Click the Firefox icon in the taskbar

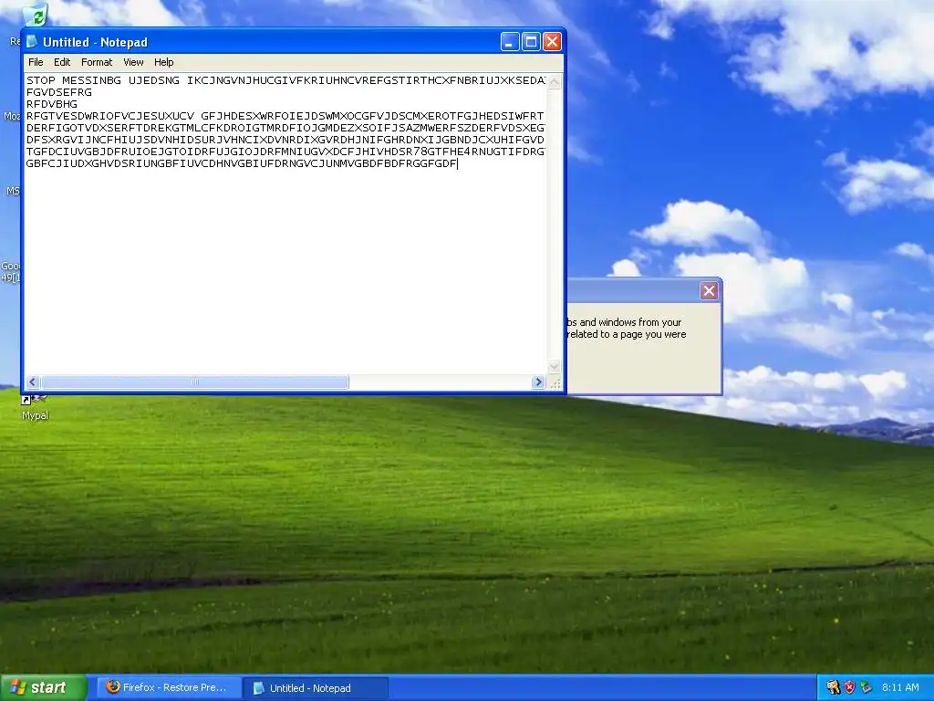coord(112,687)
